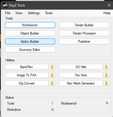113x117 pixels.
Task: Launch Terrain Processor
Action: (x=84, y=33)
